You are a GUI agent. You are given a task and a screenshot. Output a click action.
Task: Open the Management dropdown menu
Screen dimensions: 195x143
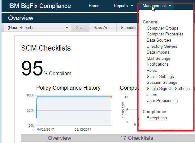click(157, 6)
